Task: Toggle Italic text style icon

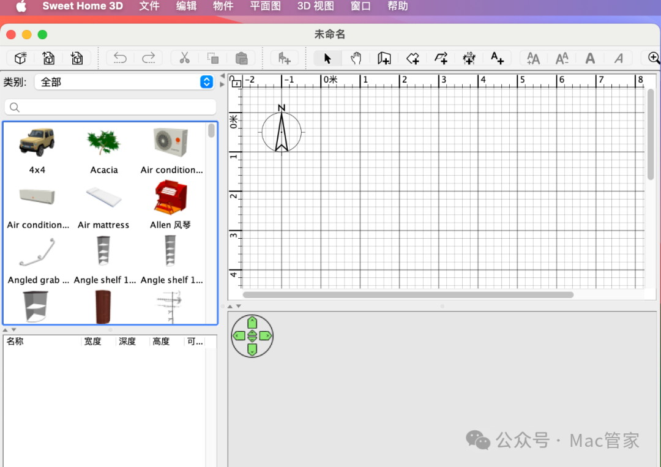Action: [618, 58]
